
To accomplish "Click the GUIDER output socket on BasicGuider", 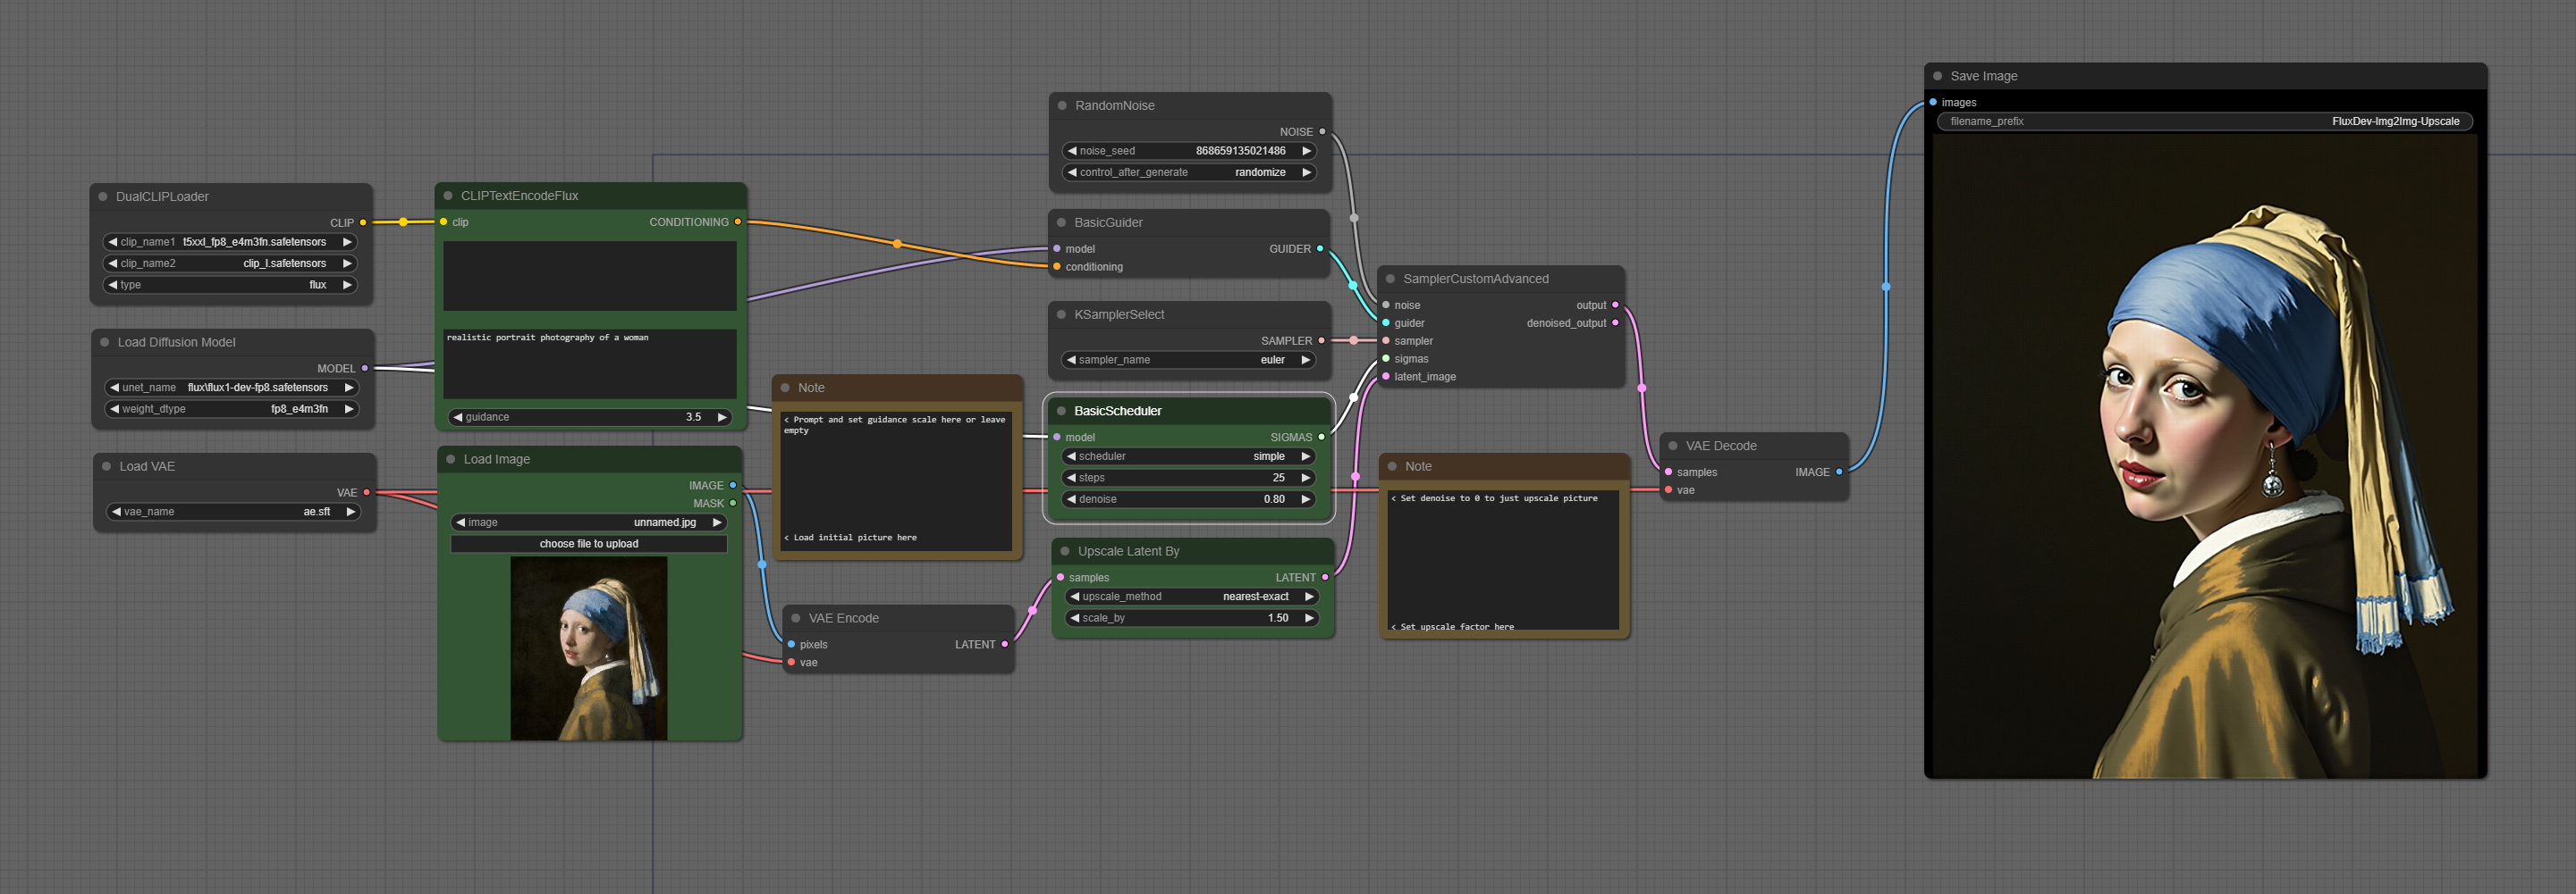I will click(x=1320, y=248).
